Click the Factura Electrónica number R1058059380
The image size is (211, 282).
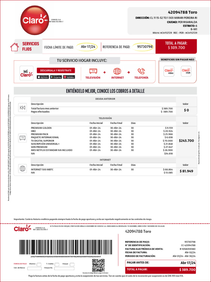coord(187,249)
